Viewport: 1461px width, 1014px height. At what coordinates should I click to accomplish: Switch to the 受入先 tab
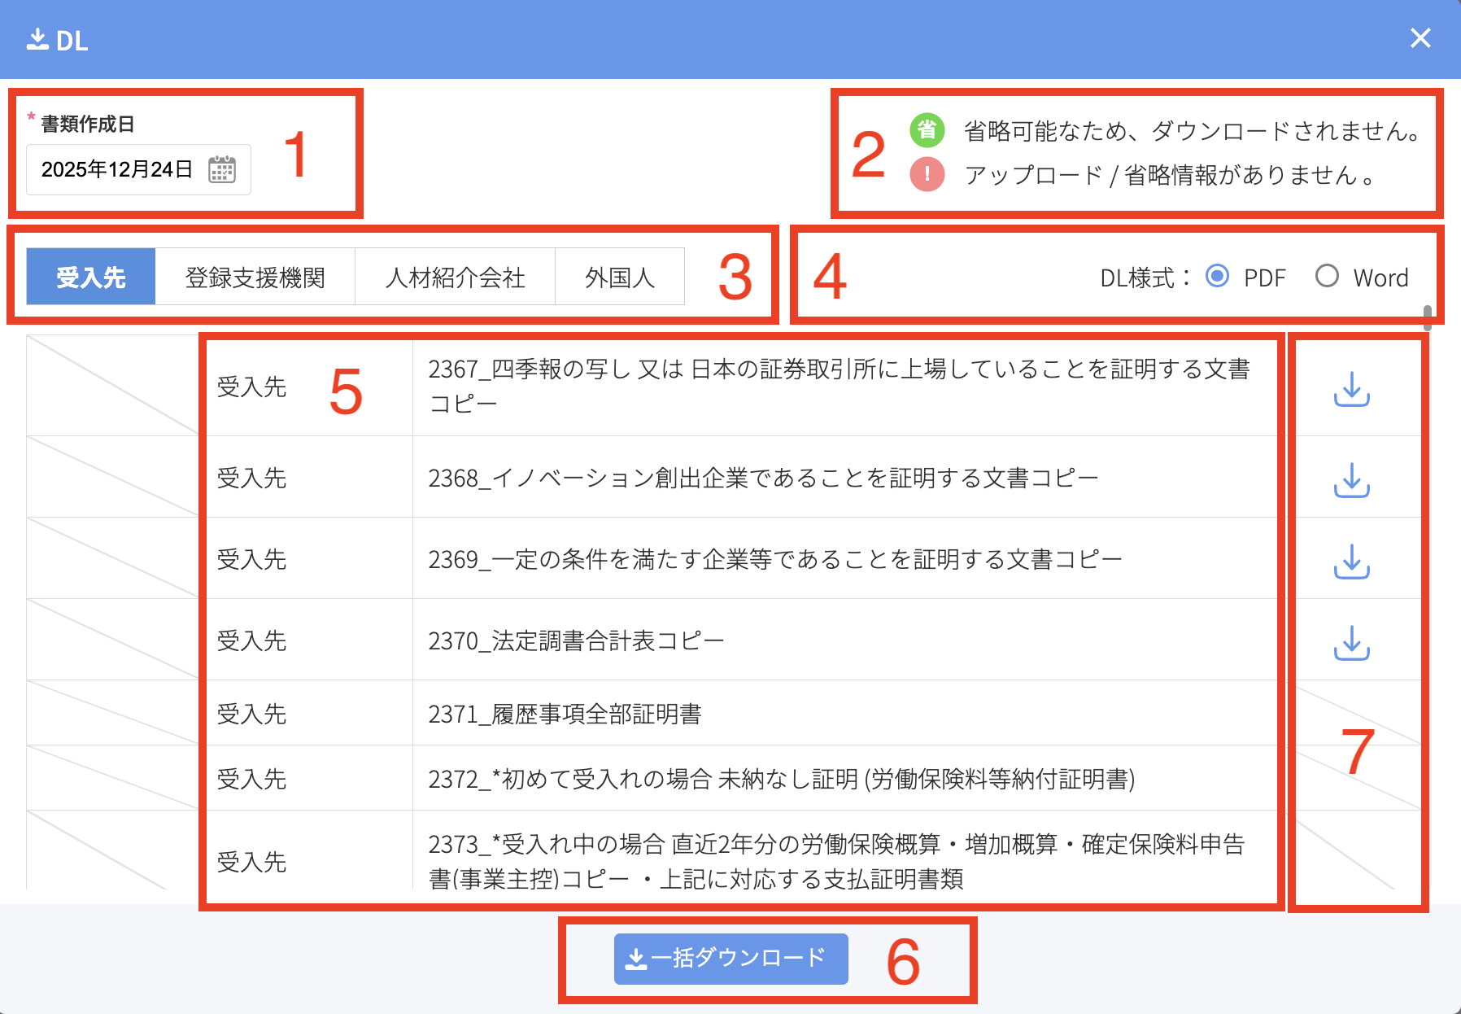pyautogui.click(x=91, y=278)
